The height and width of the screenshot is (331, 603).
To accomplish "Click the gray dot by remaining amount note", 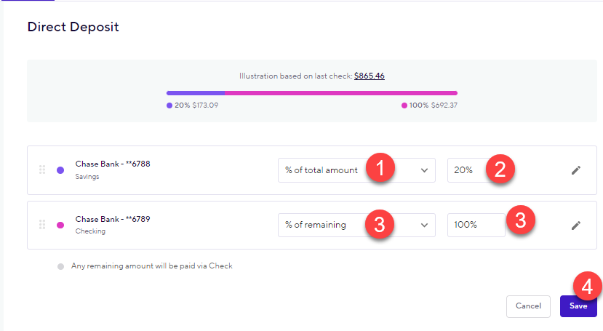I will pos(61,266).
